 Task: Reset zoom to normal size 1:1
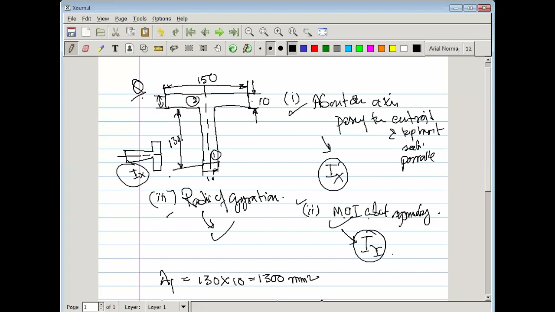tap(293, 32)
